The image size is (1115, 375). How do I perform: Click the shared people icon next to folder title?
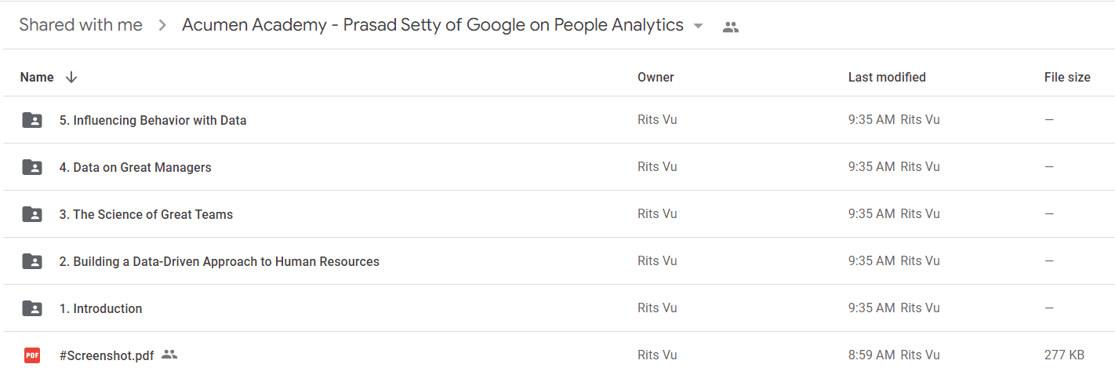(731, 27)
